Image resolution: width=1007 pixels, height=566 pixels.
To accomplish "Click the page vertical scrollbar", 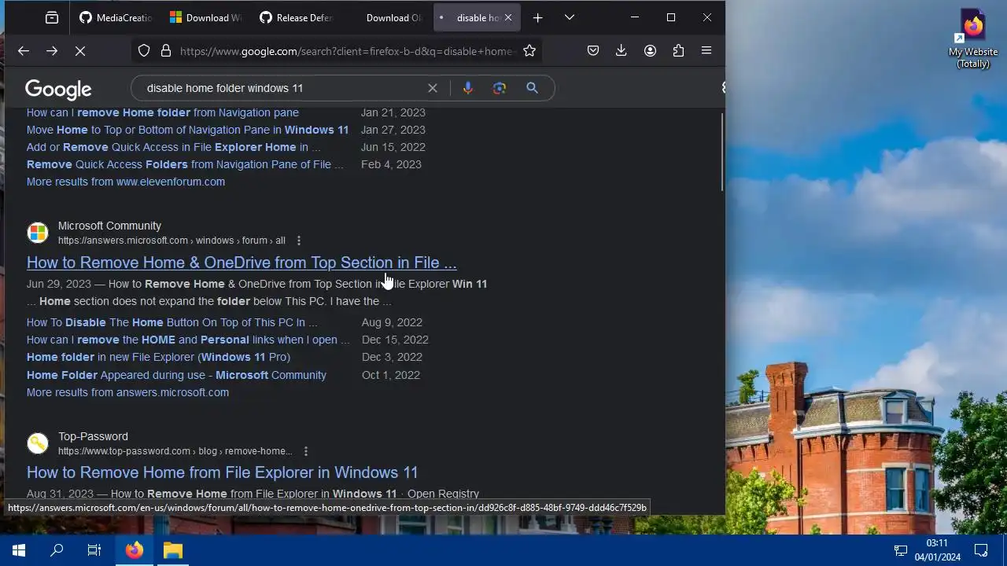I will pyautogui.click(x=721, y=151).
